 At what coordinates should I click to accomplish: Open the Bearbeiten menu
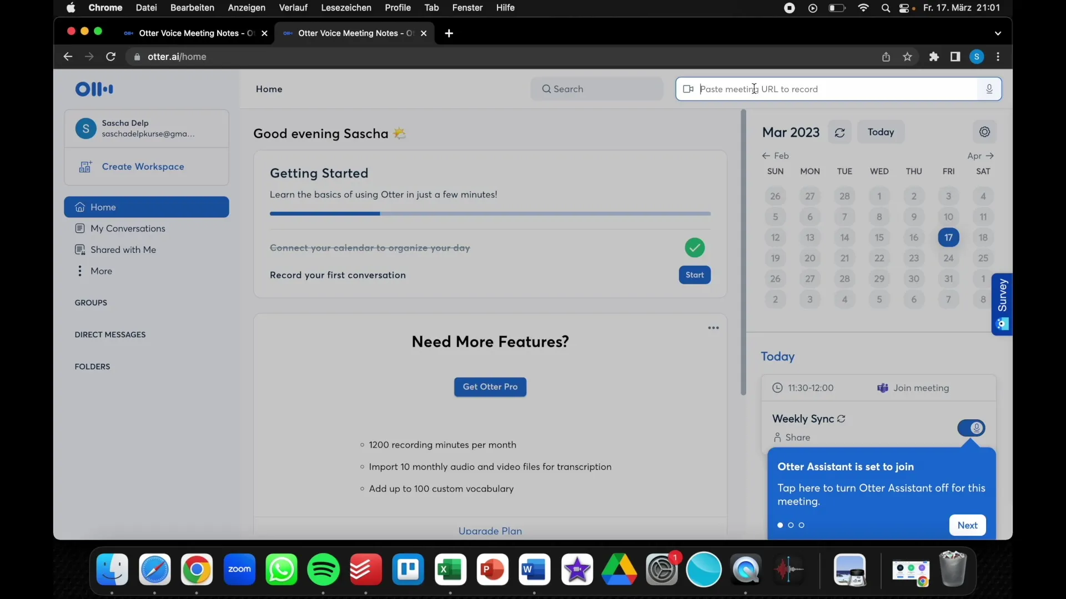pyautogui.click(x=192, y=8)
